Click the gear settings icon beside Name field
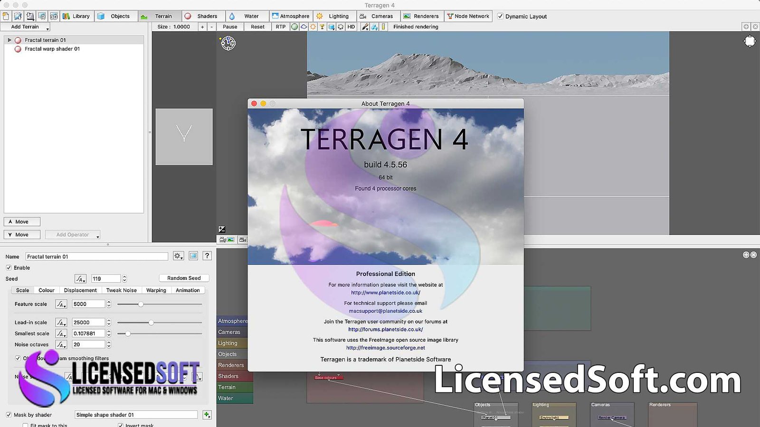The image size is (760, 427). coord(178,256)
